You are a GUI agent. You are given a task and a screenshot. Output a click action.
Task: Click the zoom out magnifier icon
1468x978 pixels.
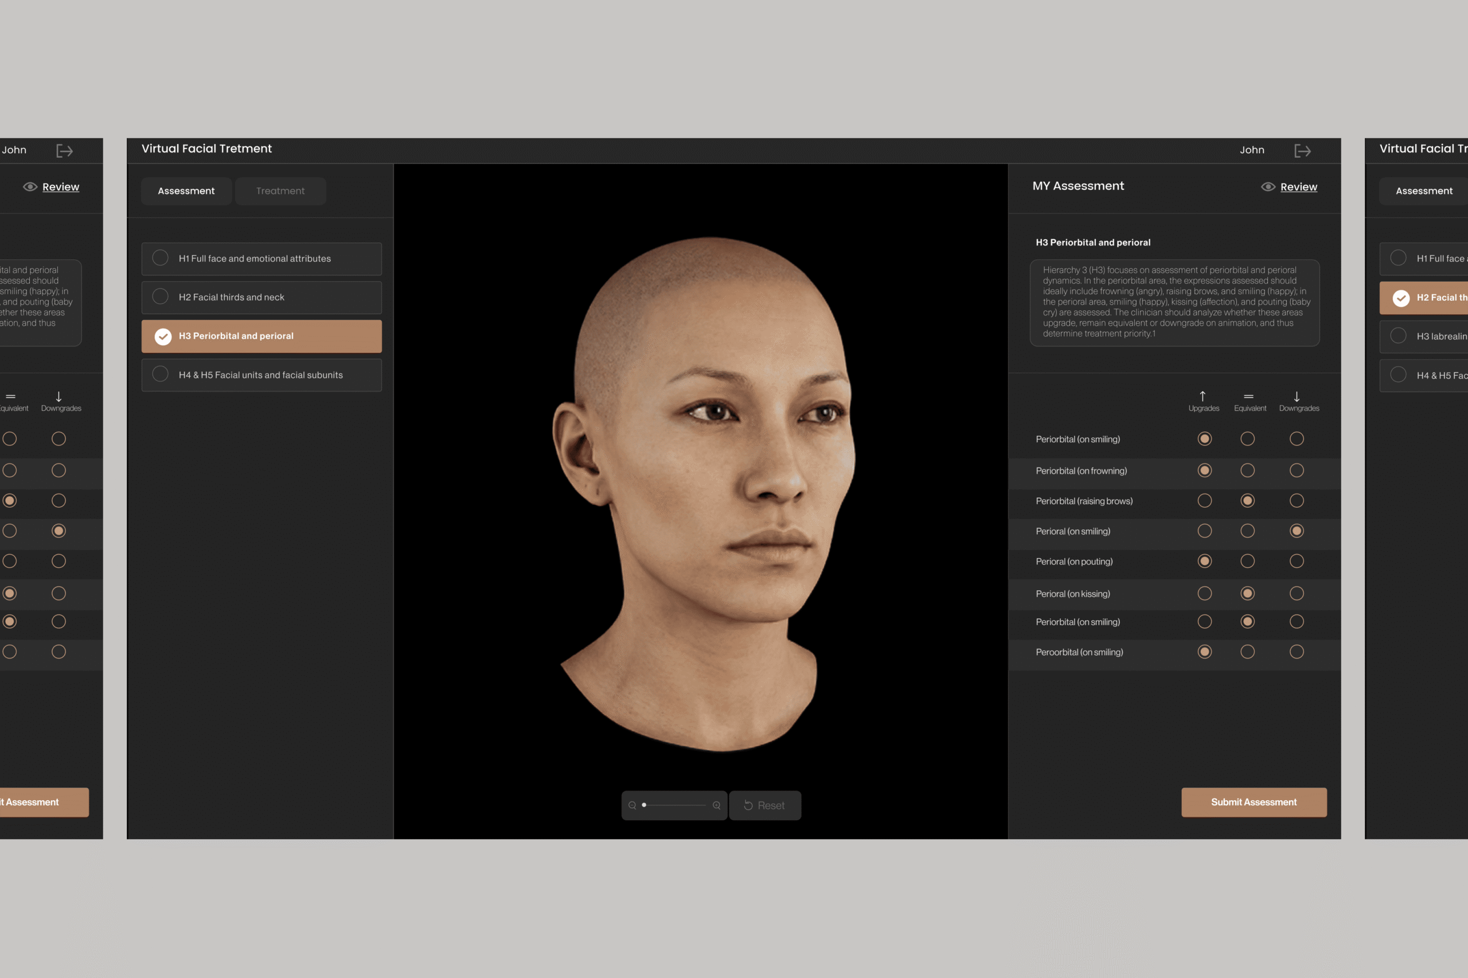coord(632,805)
